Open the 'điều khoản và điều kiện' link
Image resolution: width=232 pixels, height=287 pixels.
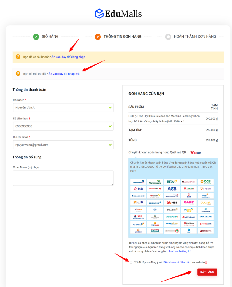click(x=177, y=262)
